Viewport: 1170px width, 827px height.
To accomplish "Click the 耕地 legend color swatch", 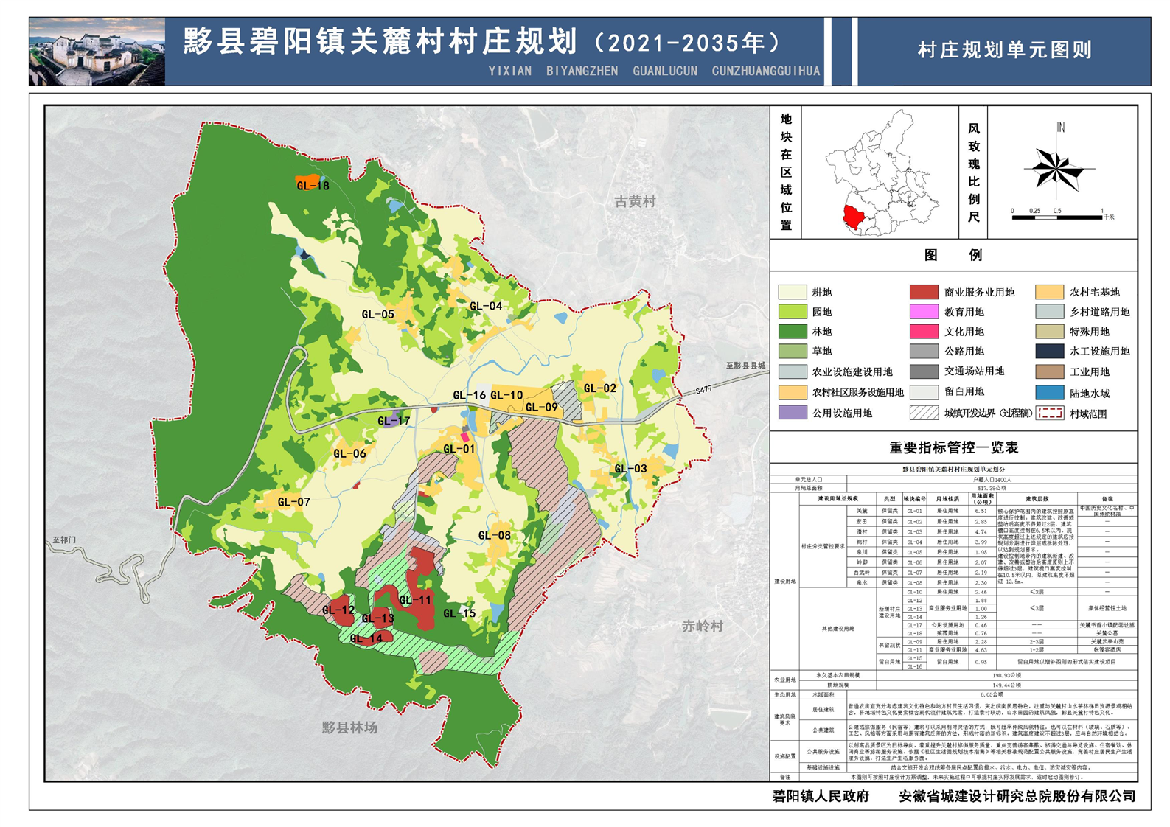I will click(793, 292).
